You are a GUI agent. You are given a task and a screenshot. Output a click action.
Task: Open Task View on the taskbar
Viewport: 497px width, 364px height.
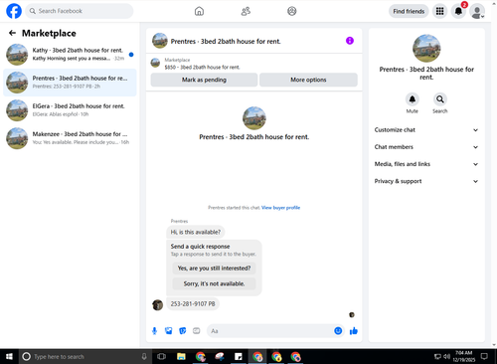[161, 357]
